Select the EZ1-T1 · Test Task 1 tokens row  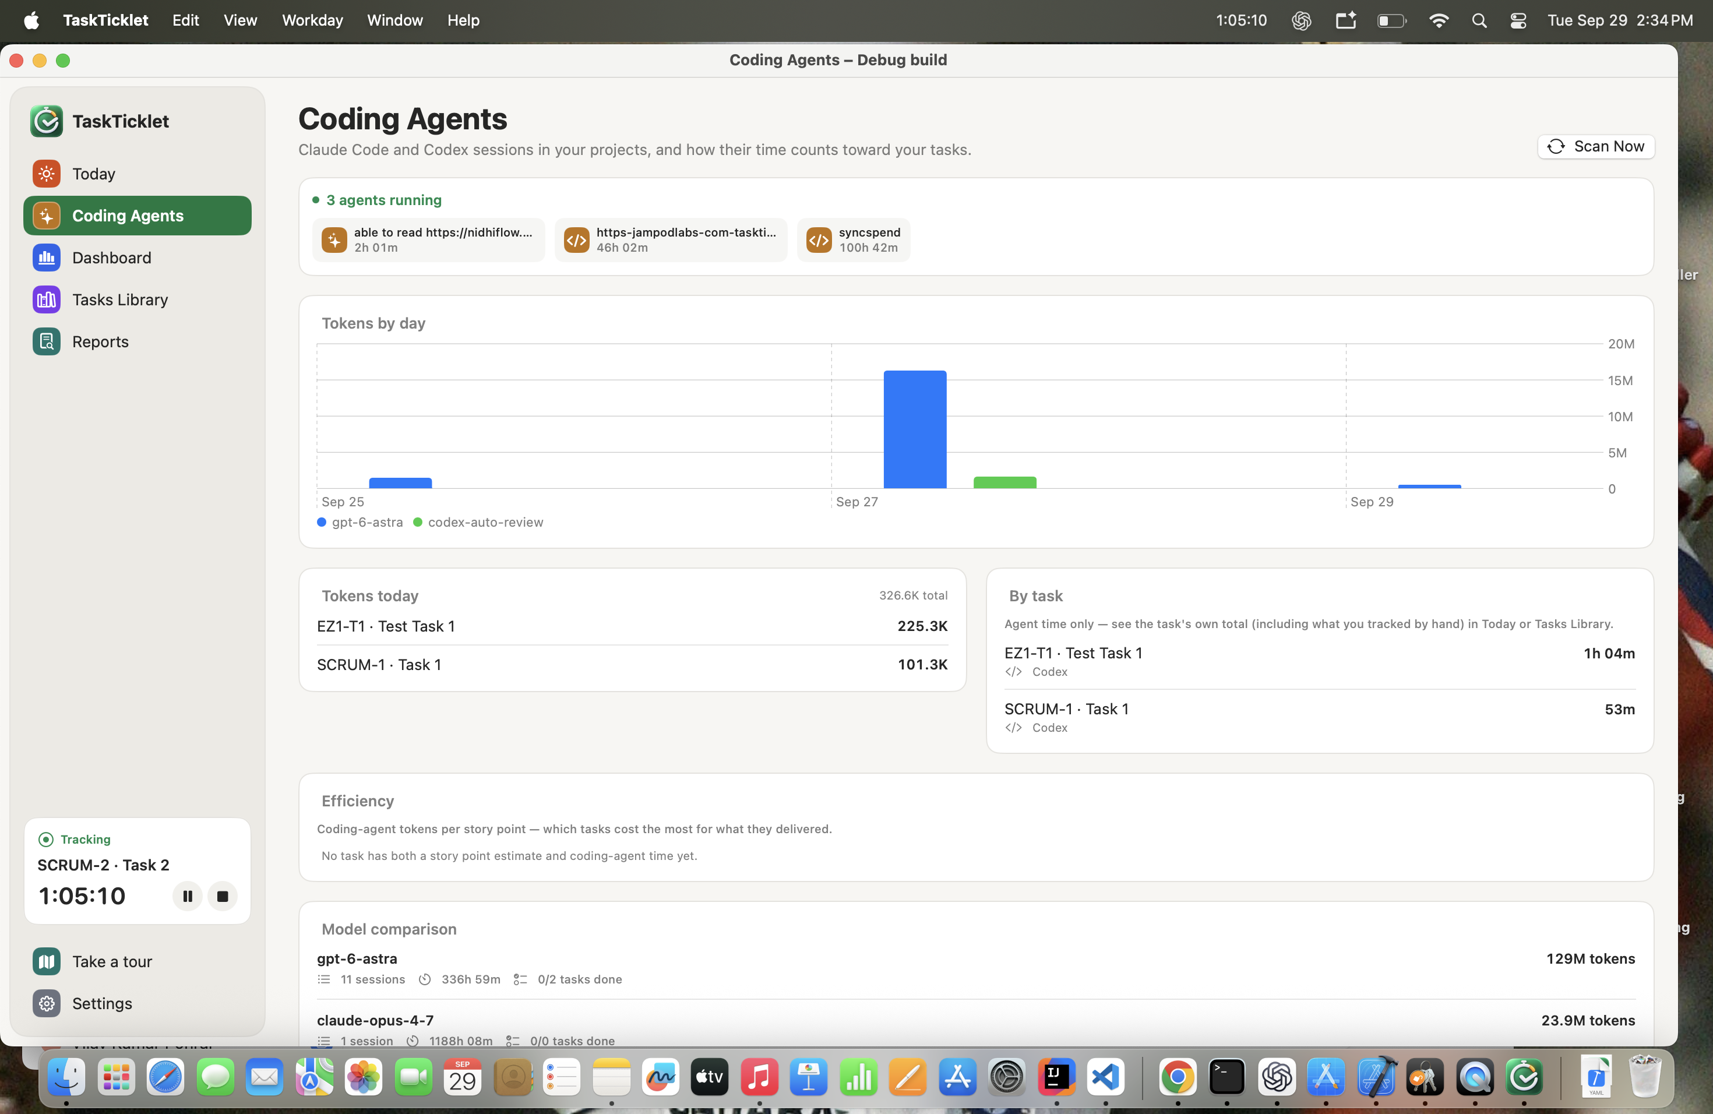click(632, 626)
